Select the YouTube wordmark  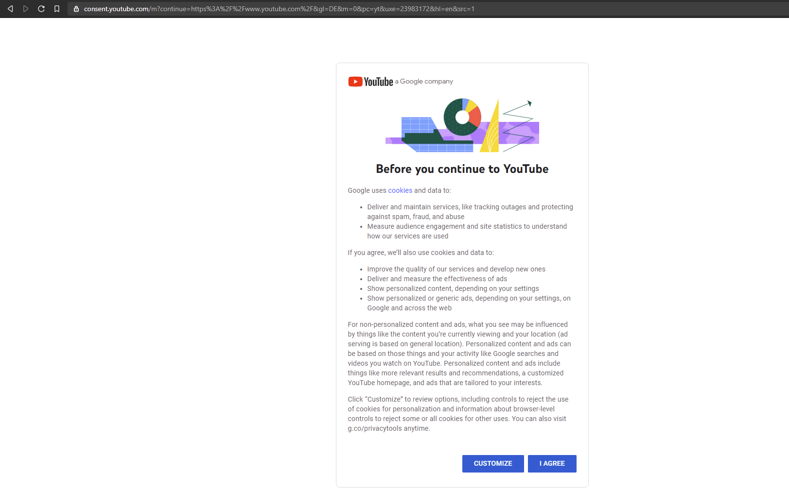click(379, 81)
